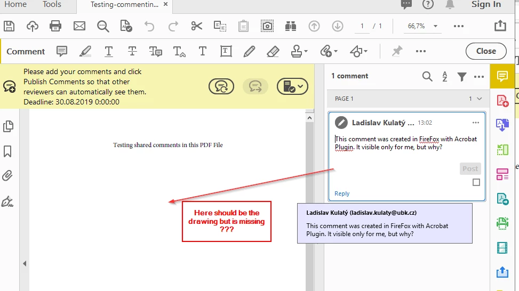Search comments with magnifier icon
The image size is (519, 291).
[427, 76]
